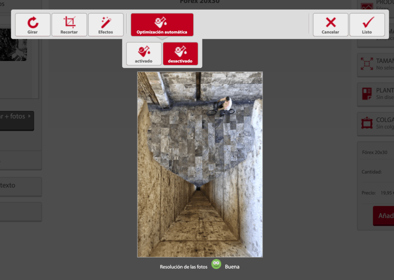Open the Producto panel icon
This screenshot has height=280, width=394.
coord(367,6)
